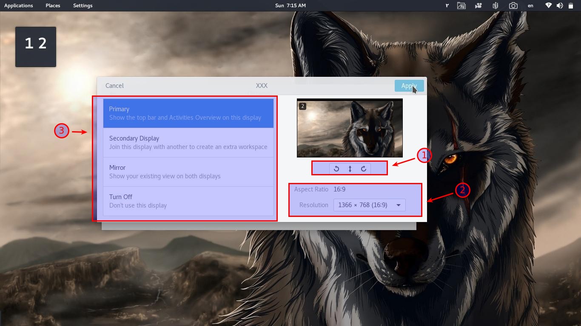This screenshot has width=581, height=326.
Task: Click the display preview thumbnail
Action: pos(350,128)
